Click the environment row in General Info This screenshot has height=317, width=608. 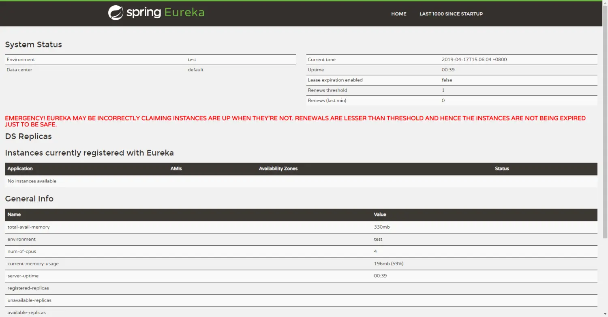(x=301, y=239)
